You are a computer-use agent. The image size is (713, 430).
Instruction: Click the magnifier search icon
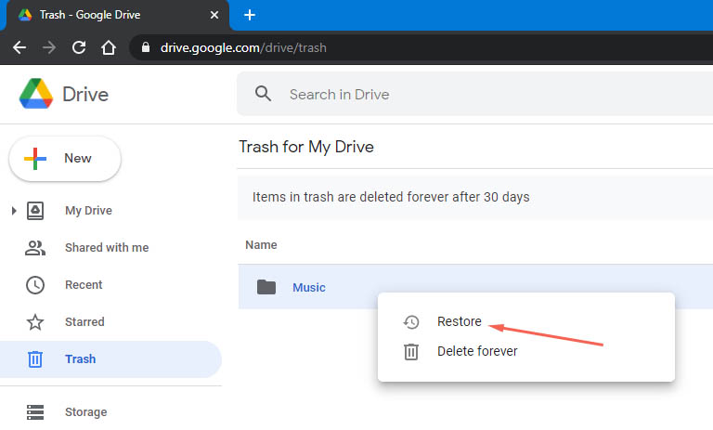[x=263, y=94]
